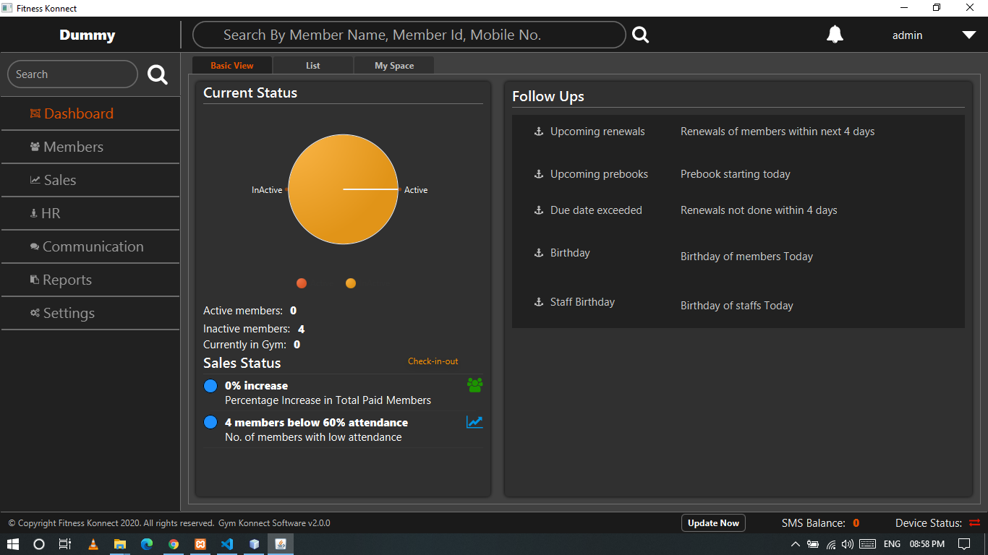The height and width of the screenshot is (555, 988).
Task: Expand the admin dropdown arrow
Action: [x=969, y=35]
